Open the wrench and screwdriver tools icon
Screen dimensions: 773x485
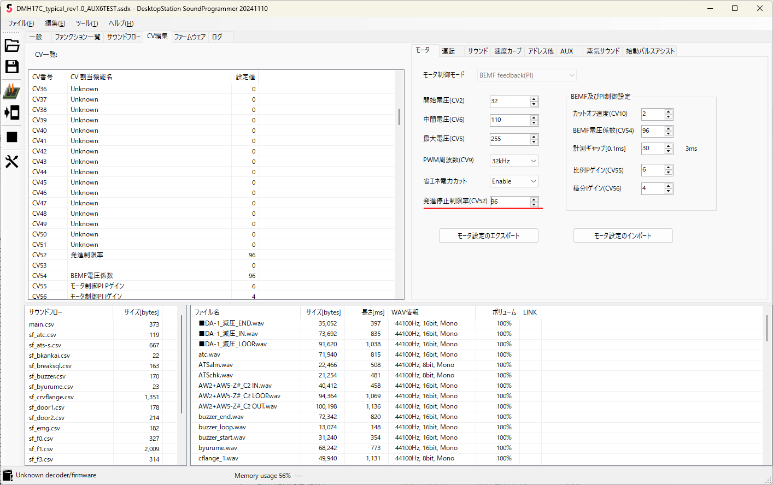[x=12, y=162]
